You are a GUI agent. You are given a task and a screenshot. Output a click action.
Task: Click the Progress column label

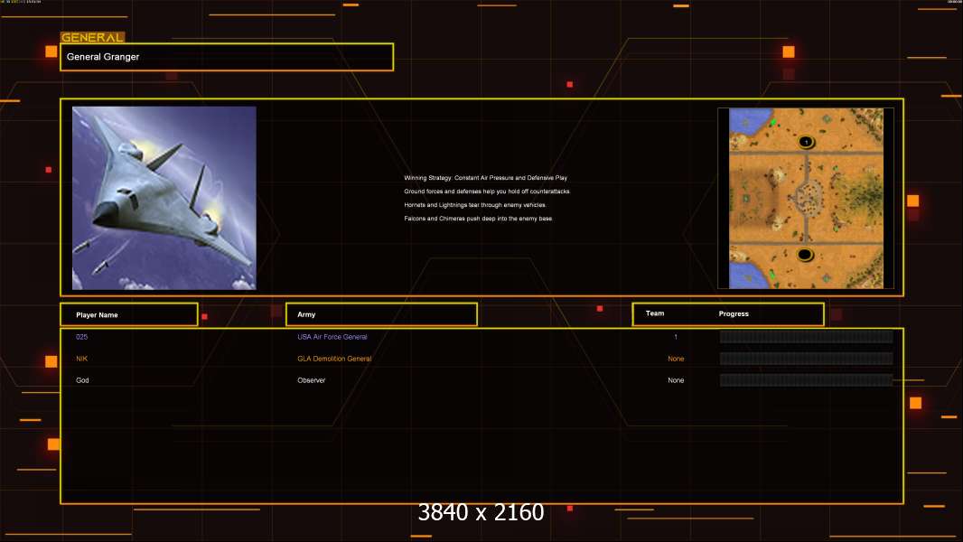(x=734, y=313)
